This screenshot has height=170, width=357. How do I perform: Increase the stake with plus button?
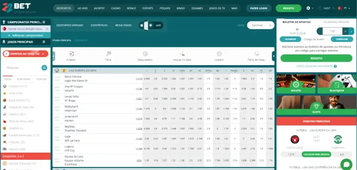tap(345, 31)
